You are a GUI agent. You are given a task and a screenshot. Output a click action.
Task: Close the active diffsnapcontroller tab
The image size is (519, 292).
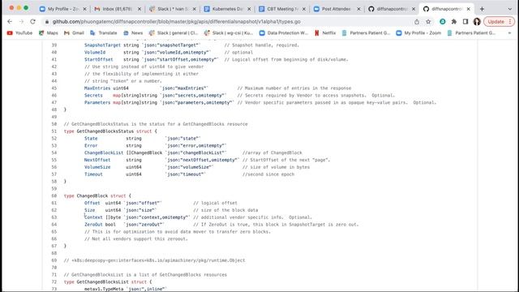(469, 9)
